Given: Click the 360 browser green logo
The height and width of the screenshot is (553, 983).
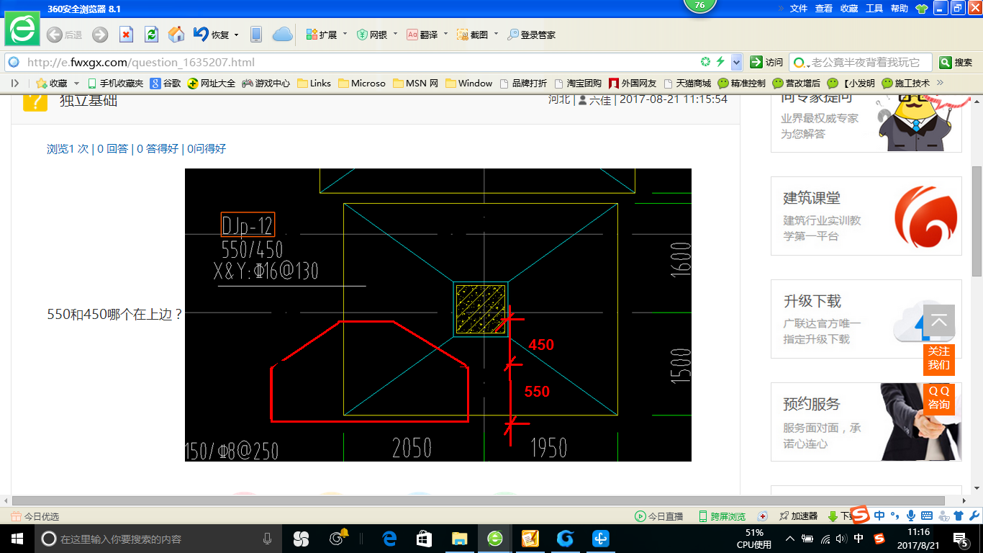Looking at the screenshot, I should point(23,30).
